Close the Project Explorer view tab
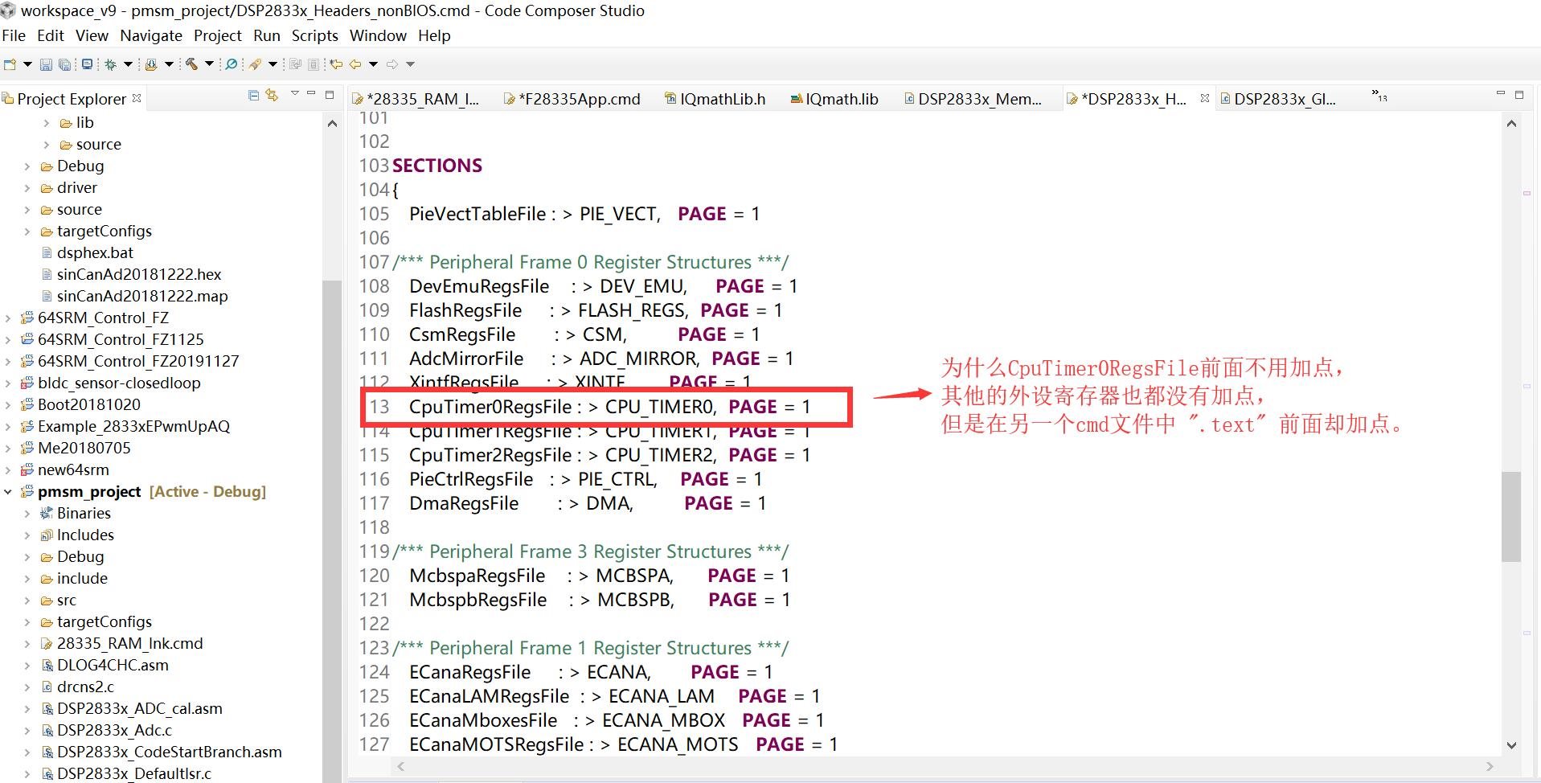 (137, 98)
